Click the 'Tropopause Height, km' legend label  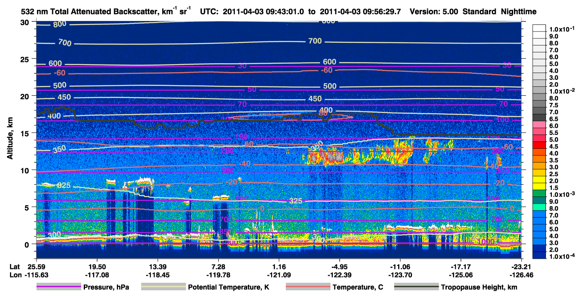[479, 287]
